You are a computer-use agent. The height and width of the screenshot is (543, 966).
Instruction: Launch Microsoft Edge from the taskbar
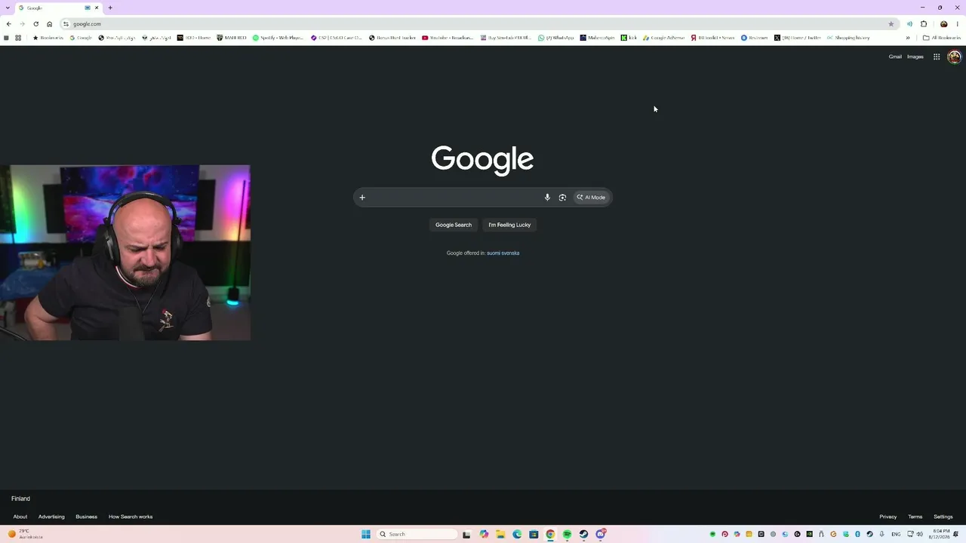point(517,534)
